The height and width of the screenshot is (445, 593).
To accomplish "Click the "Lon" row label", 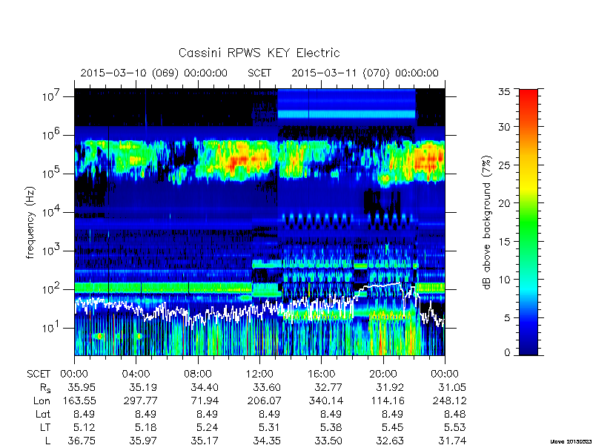I will (x=42, y=400).
